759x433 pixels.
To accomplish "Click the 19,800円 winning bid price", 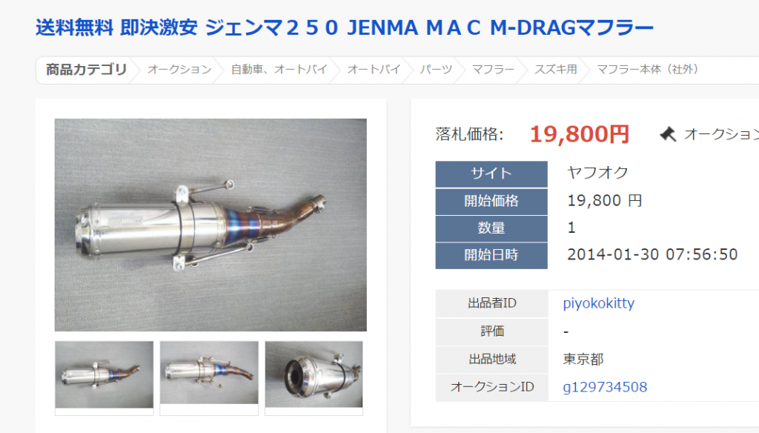I will tap(580, 134).
